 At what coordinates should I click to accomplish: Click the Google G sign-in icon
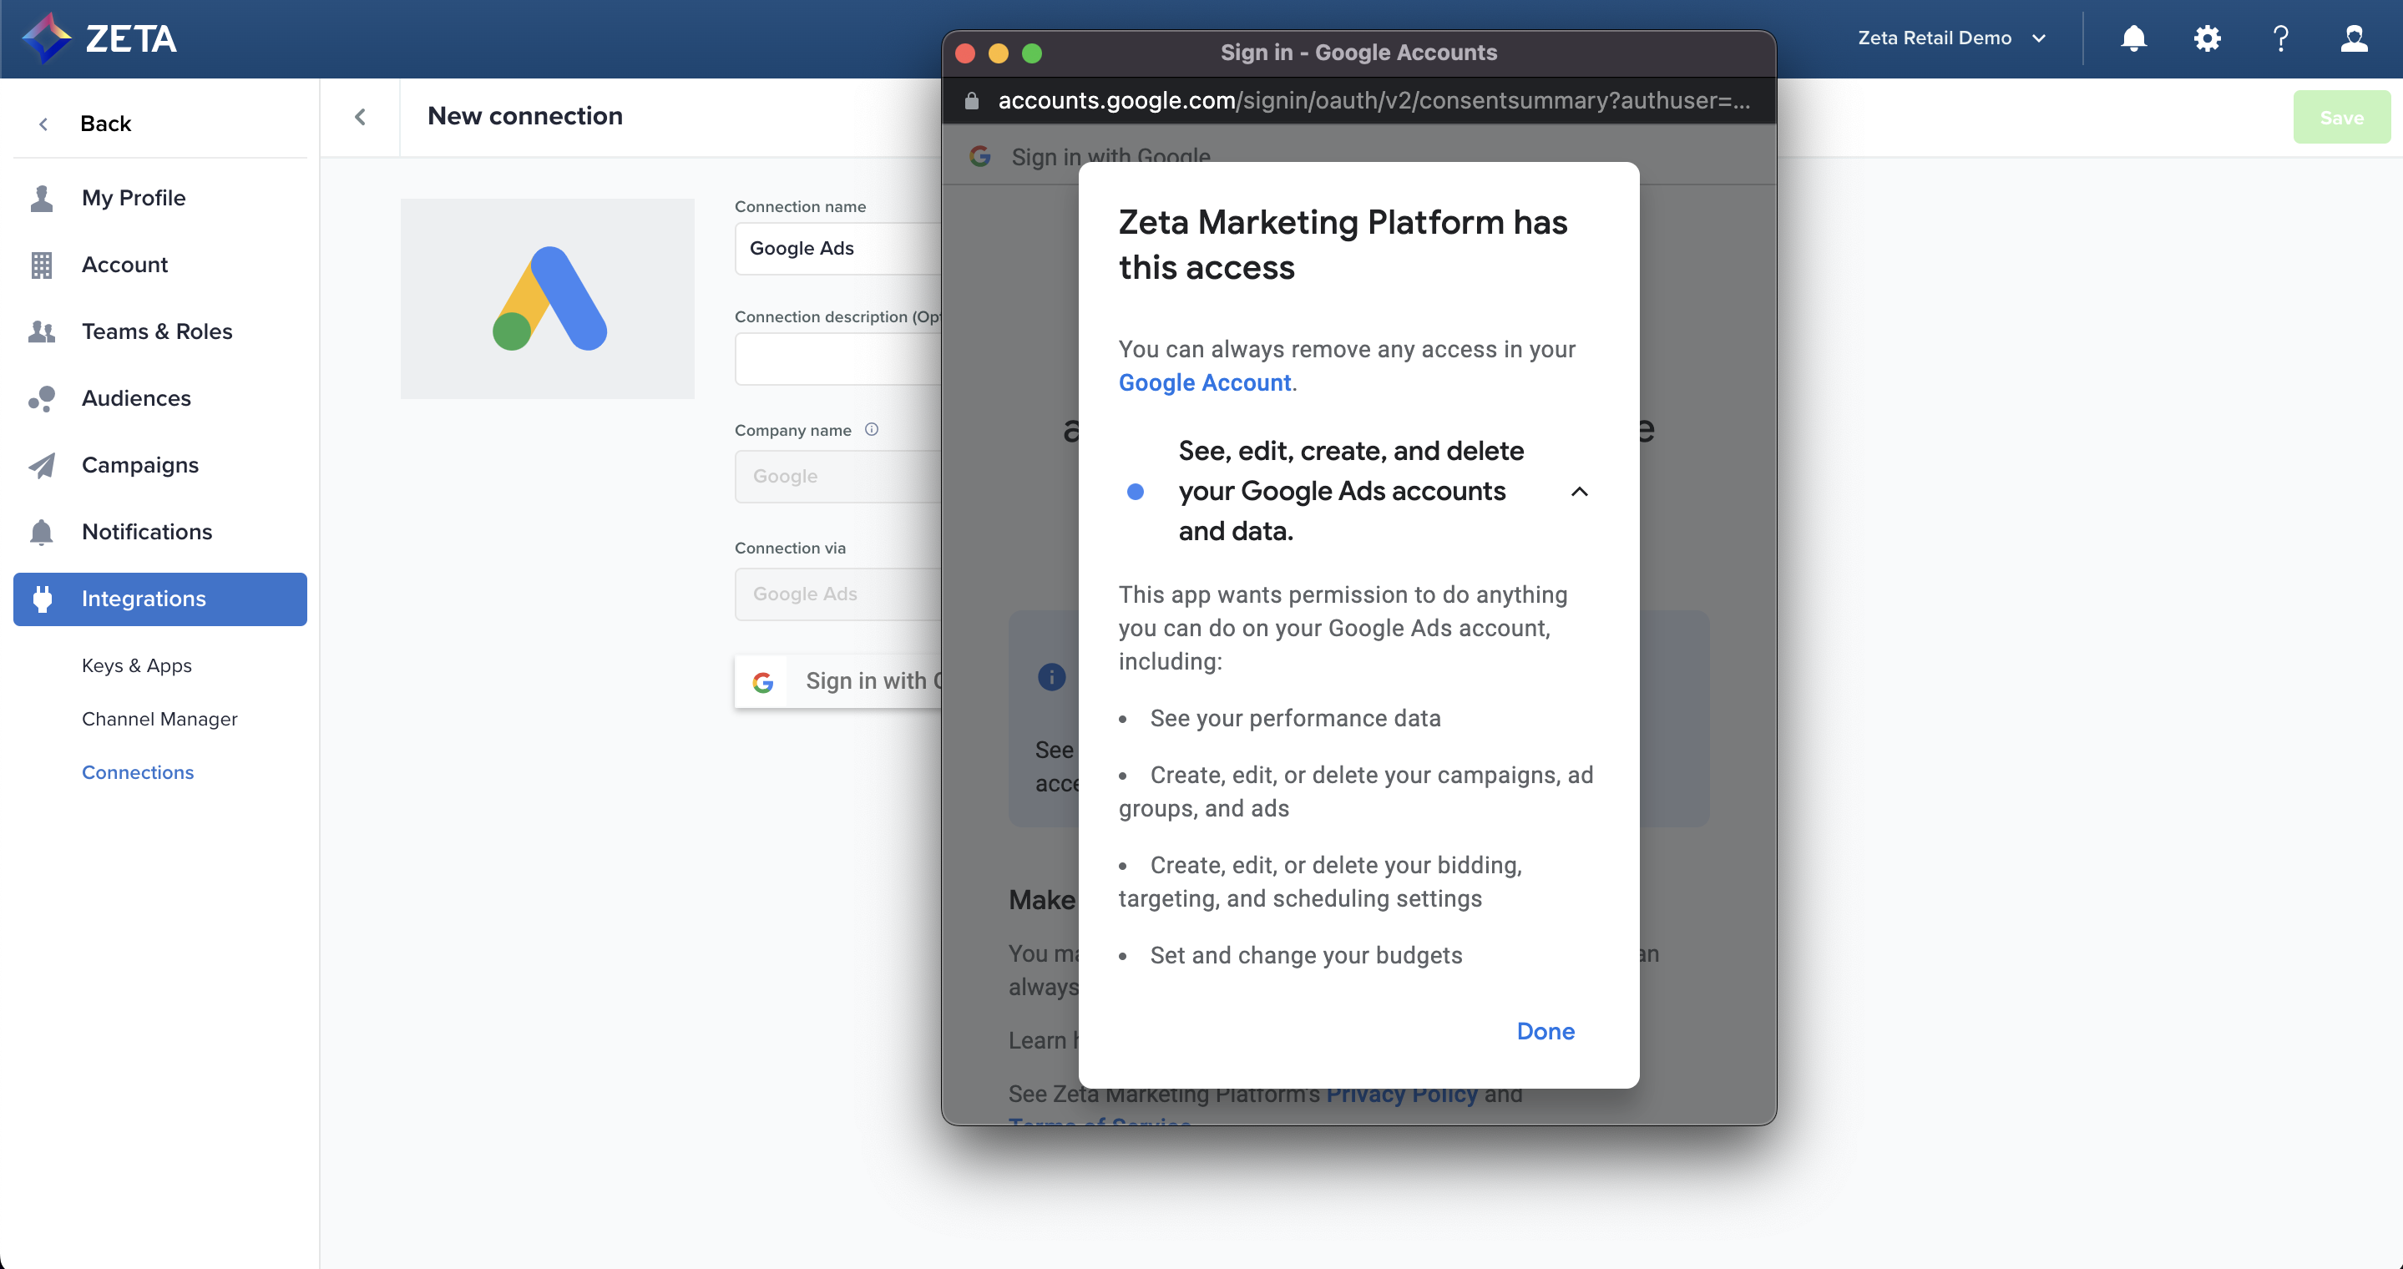[763, 681]
